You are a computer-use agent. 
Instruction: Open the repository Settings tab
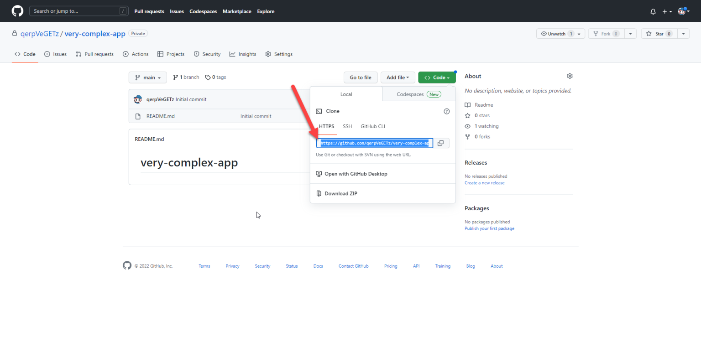tap(279, 54)
